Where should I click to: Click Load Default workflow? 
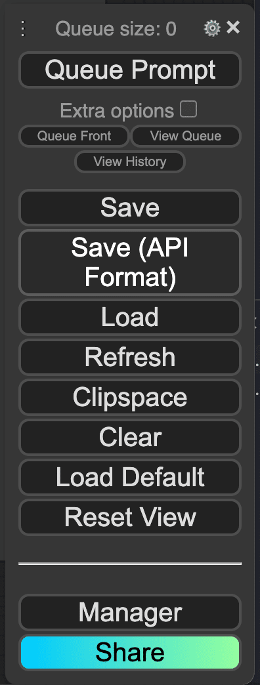tap(130, 478)
